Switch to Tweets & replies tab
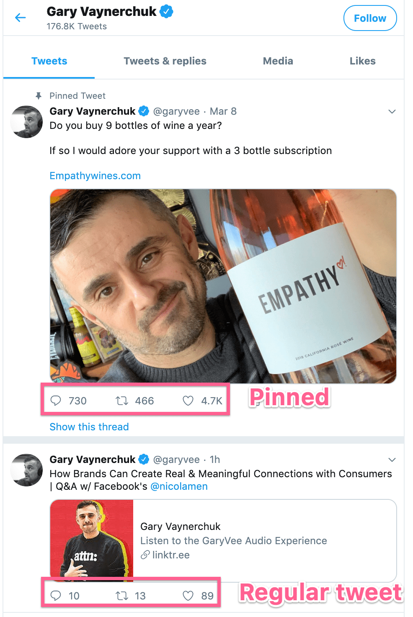Screen dimensions: 413x617 [x=165, y=61]
